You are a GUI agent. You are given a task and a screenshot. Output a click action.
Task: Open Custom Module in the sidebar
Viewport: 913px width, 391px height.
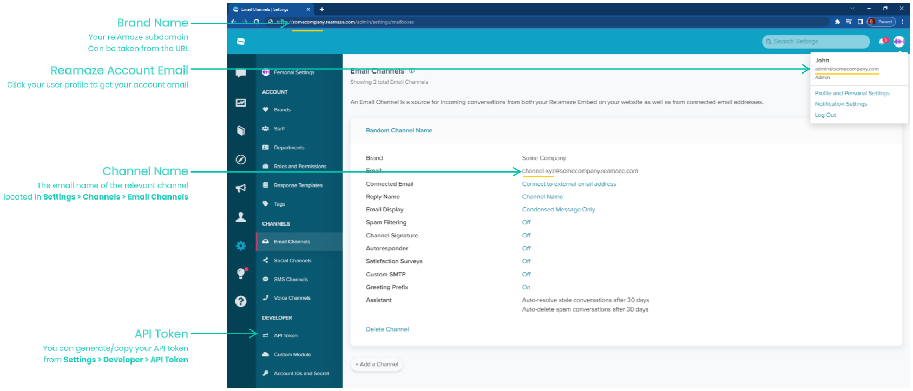coord(292,355)
